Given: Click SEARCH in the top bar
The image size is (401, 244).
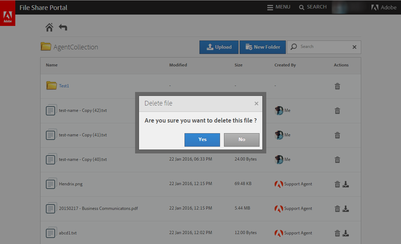Looking at the screenshot, I should click(x=313, y=7).
